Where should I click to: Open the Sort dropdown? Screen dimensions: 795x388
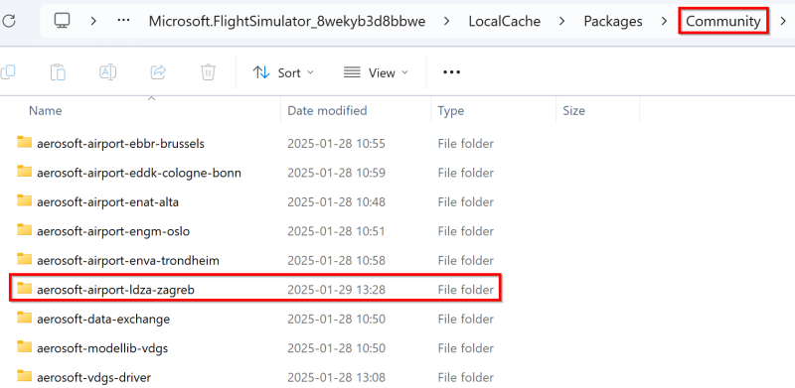click(283, 73)
